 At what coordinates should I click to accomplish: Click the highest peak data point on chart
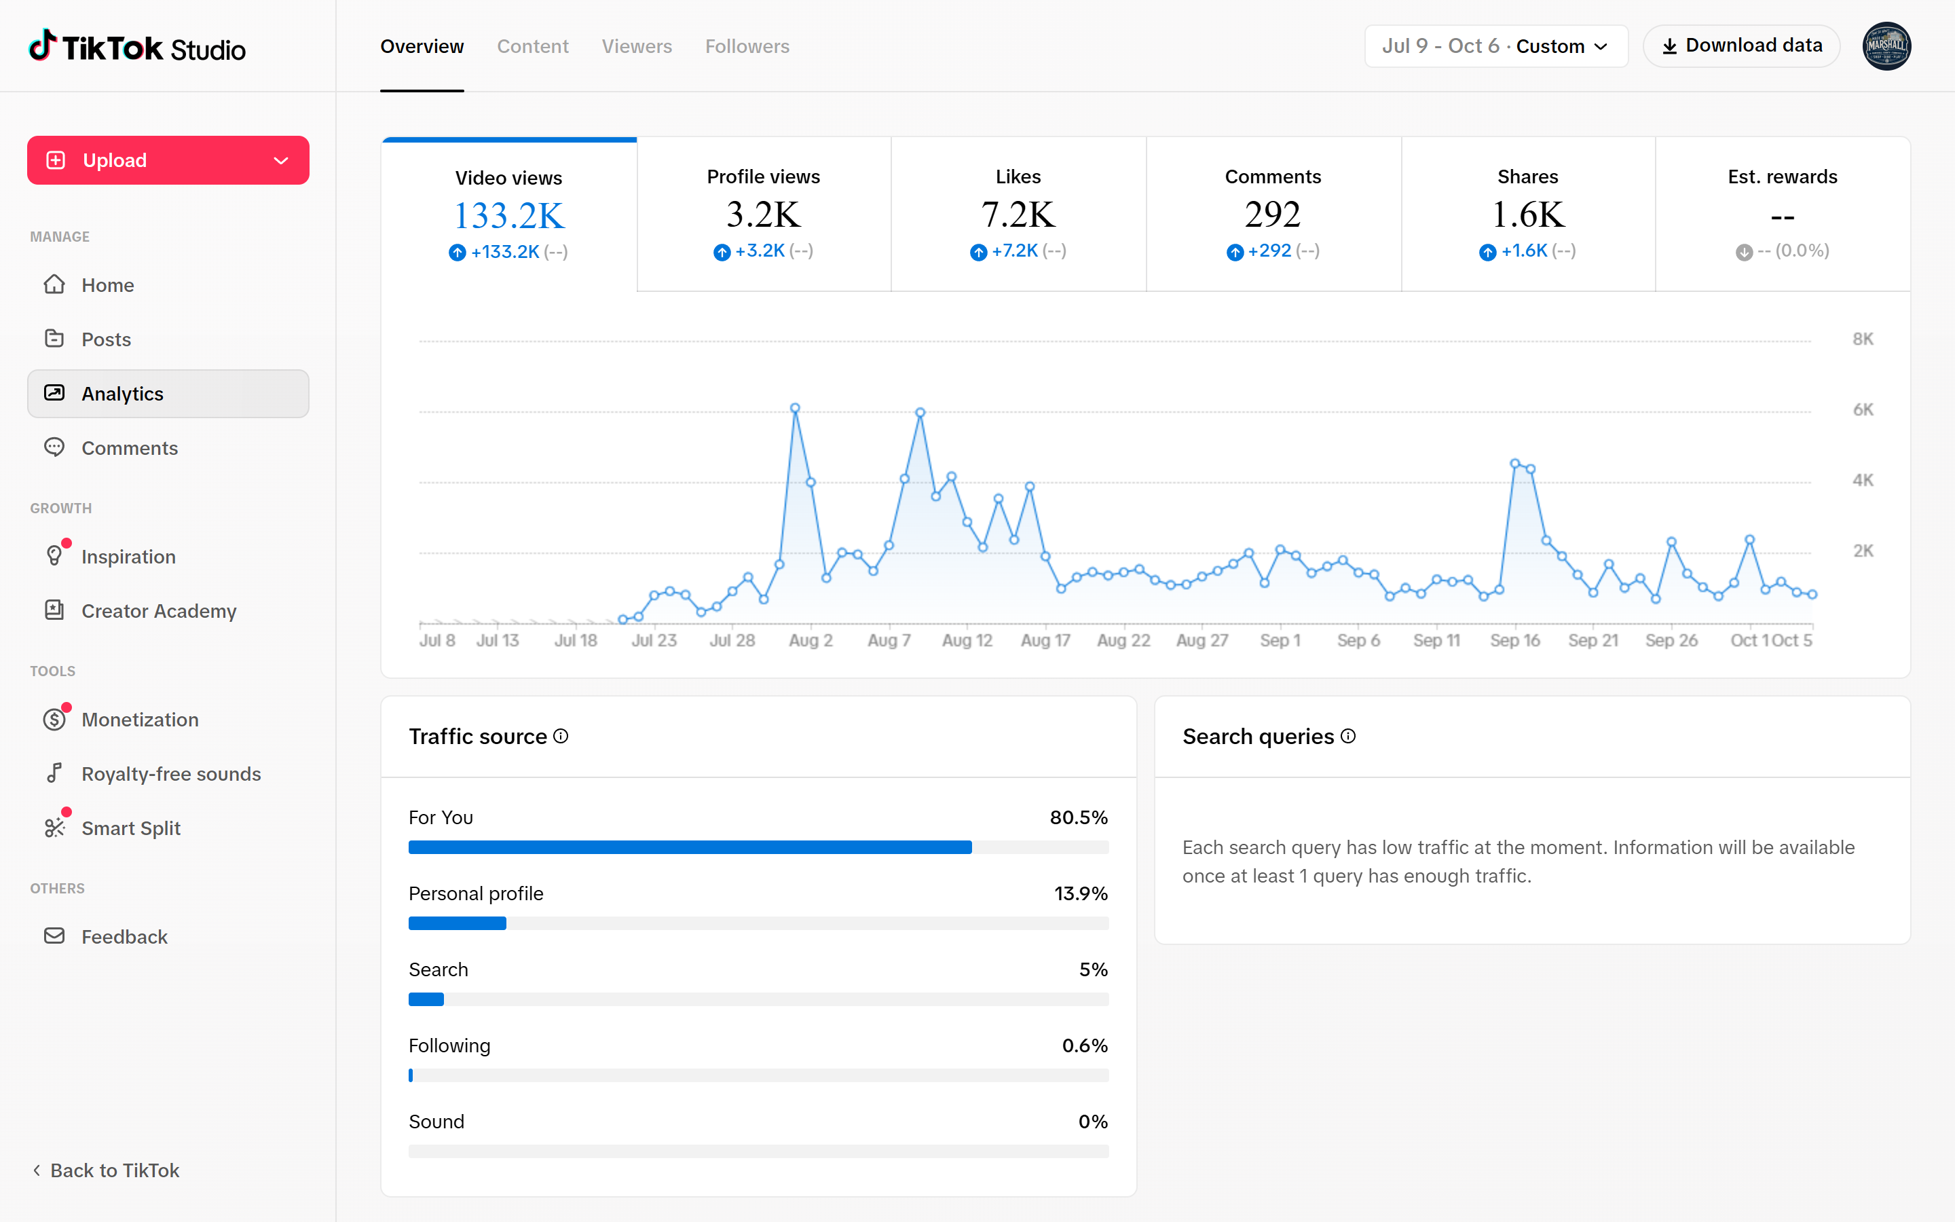click(x=795, y=408)
